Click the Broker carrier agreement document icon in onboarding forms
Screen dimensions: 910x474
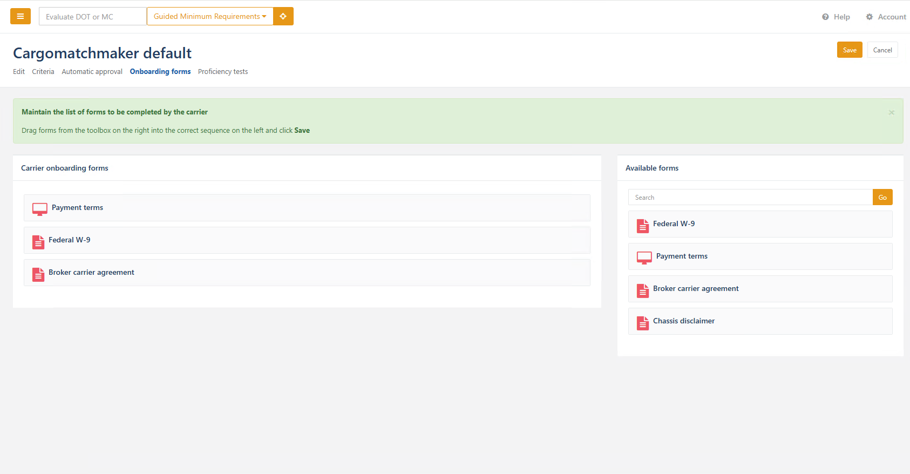coord(38,274)
